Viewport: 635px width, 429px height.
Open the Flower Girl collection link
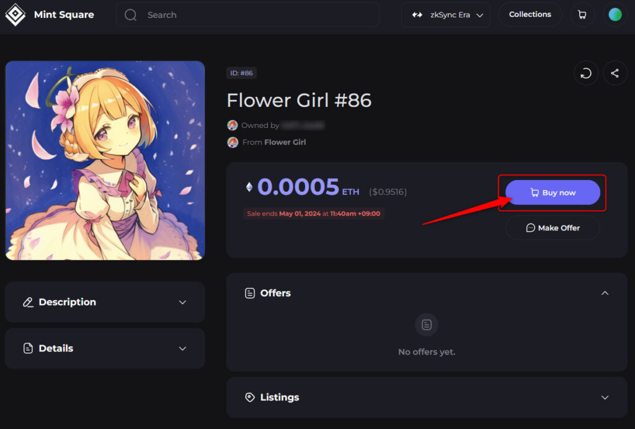coord(285,142)
